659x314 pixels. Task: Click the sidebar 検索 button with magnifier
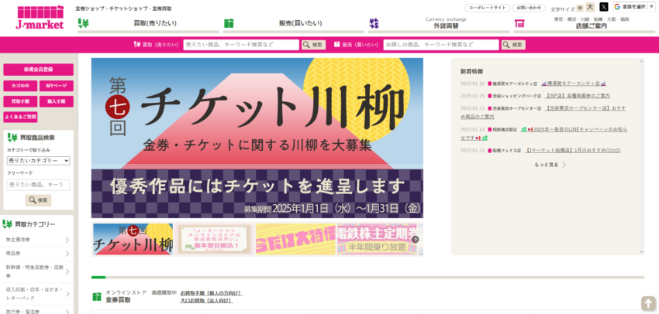pos(38,200)
